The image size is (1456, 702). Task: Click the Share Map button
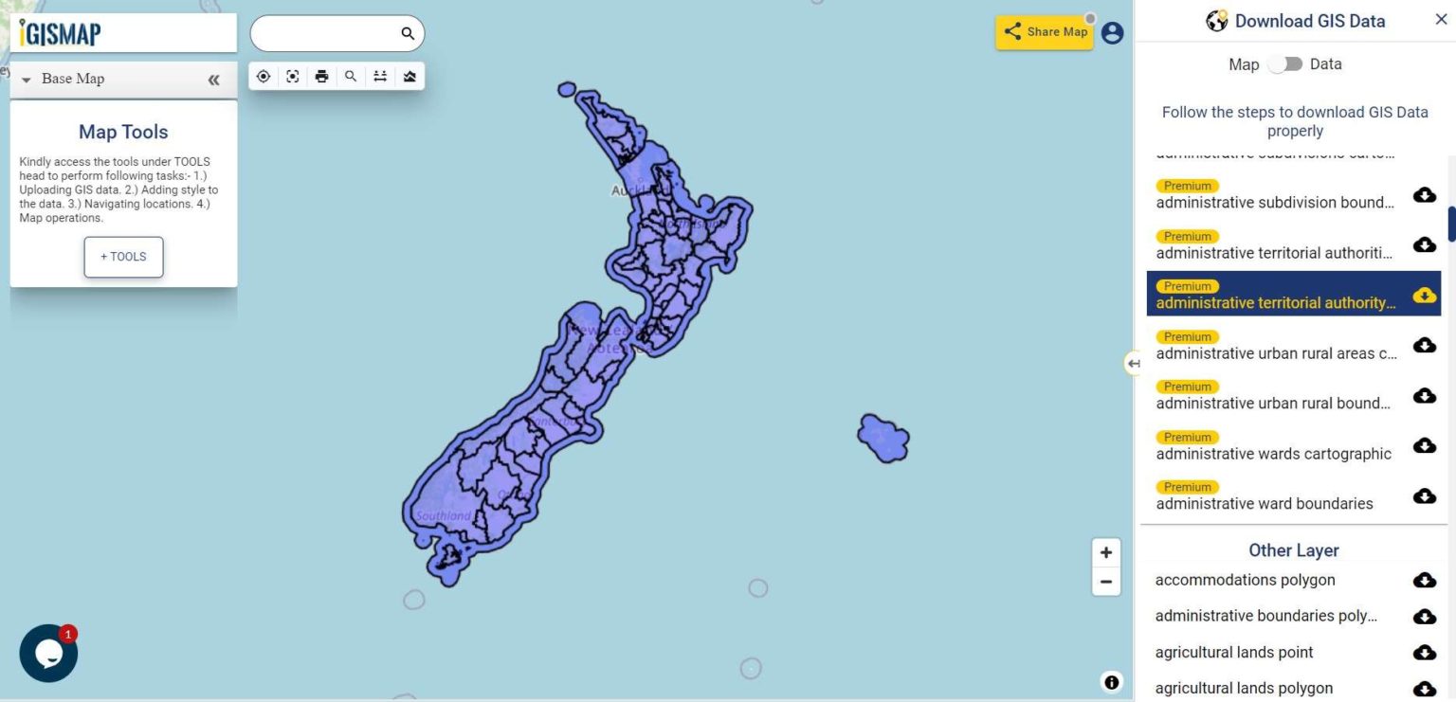pos(1044,31)
